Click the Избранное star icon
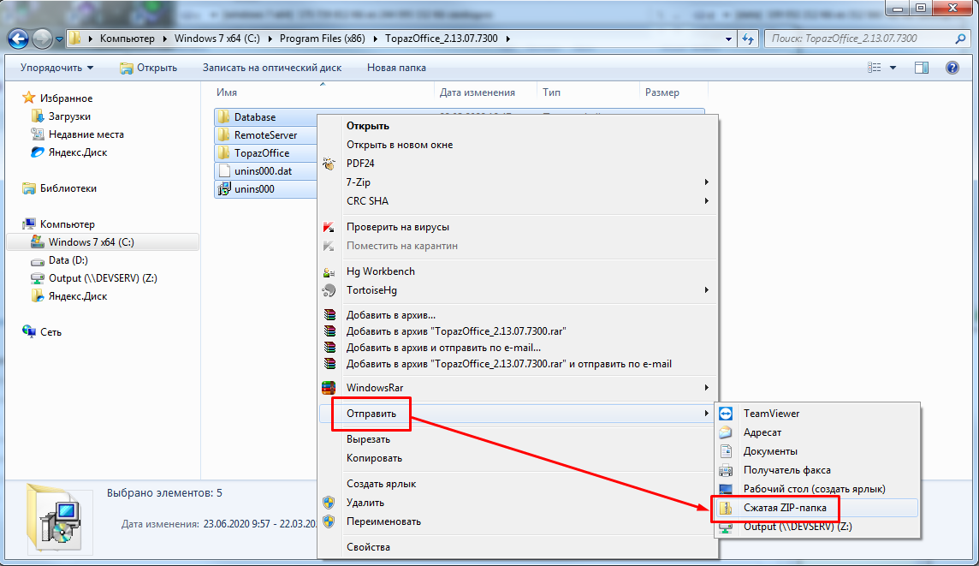Screen dimensions: 979x566 (29, 98)
